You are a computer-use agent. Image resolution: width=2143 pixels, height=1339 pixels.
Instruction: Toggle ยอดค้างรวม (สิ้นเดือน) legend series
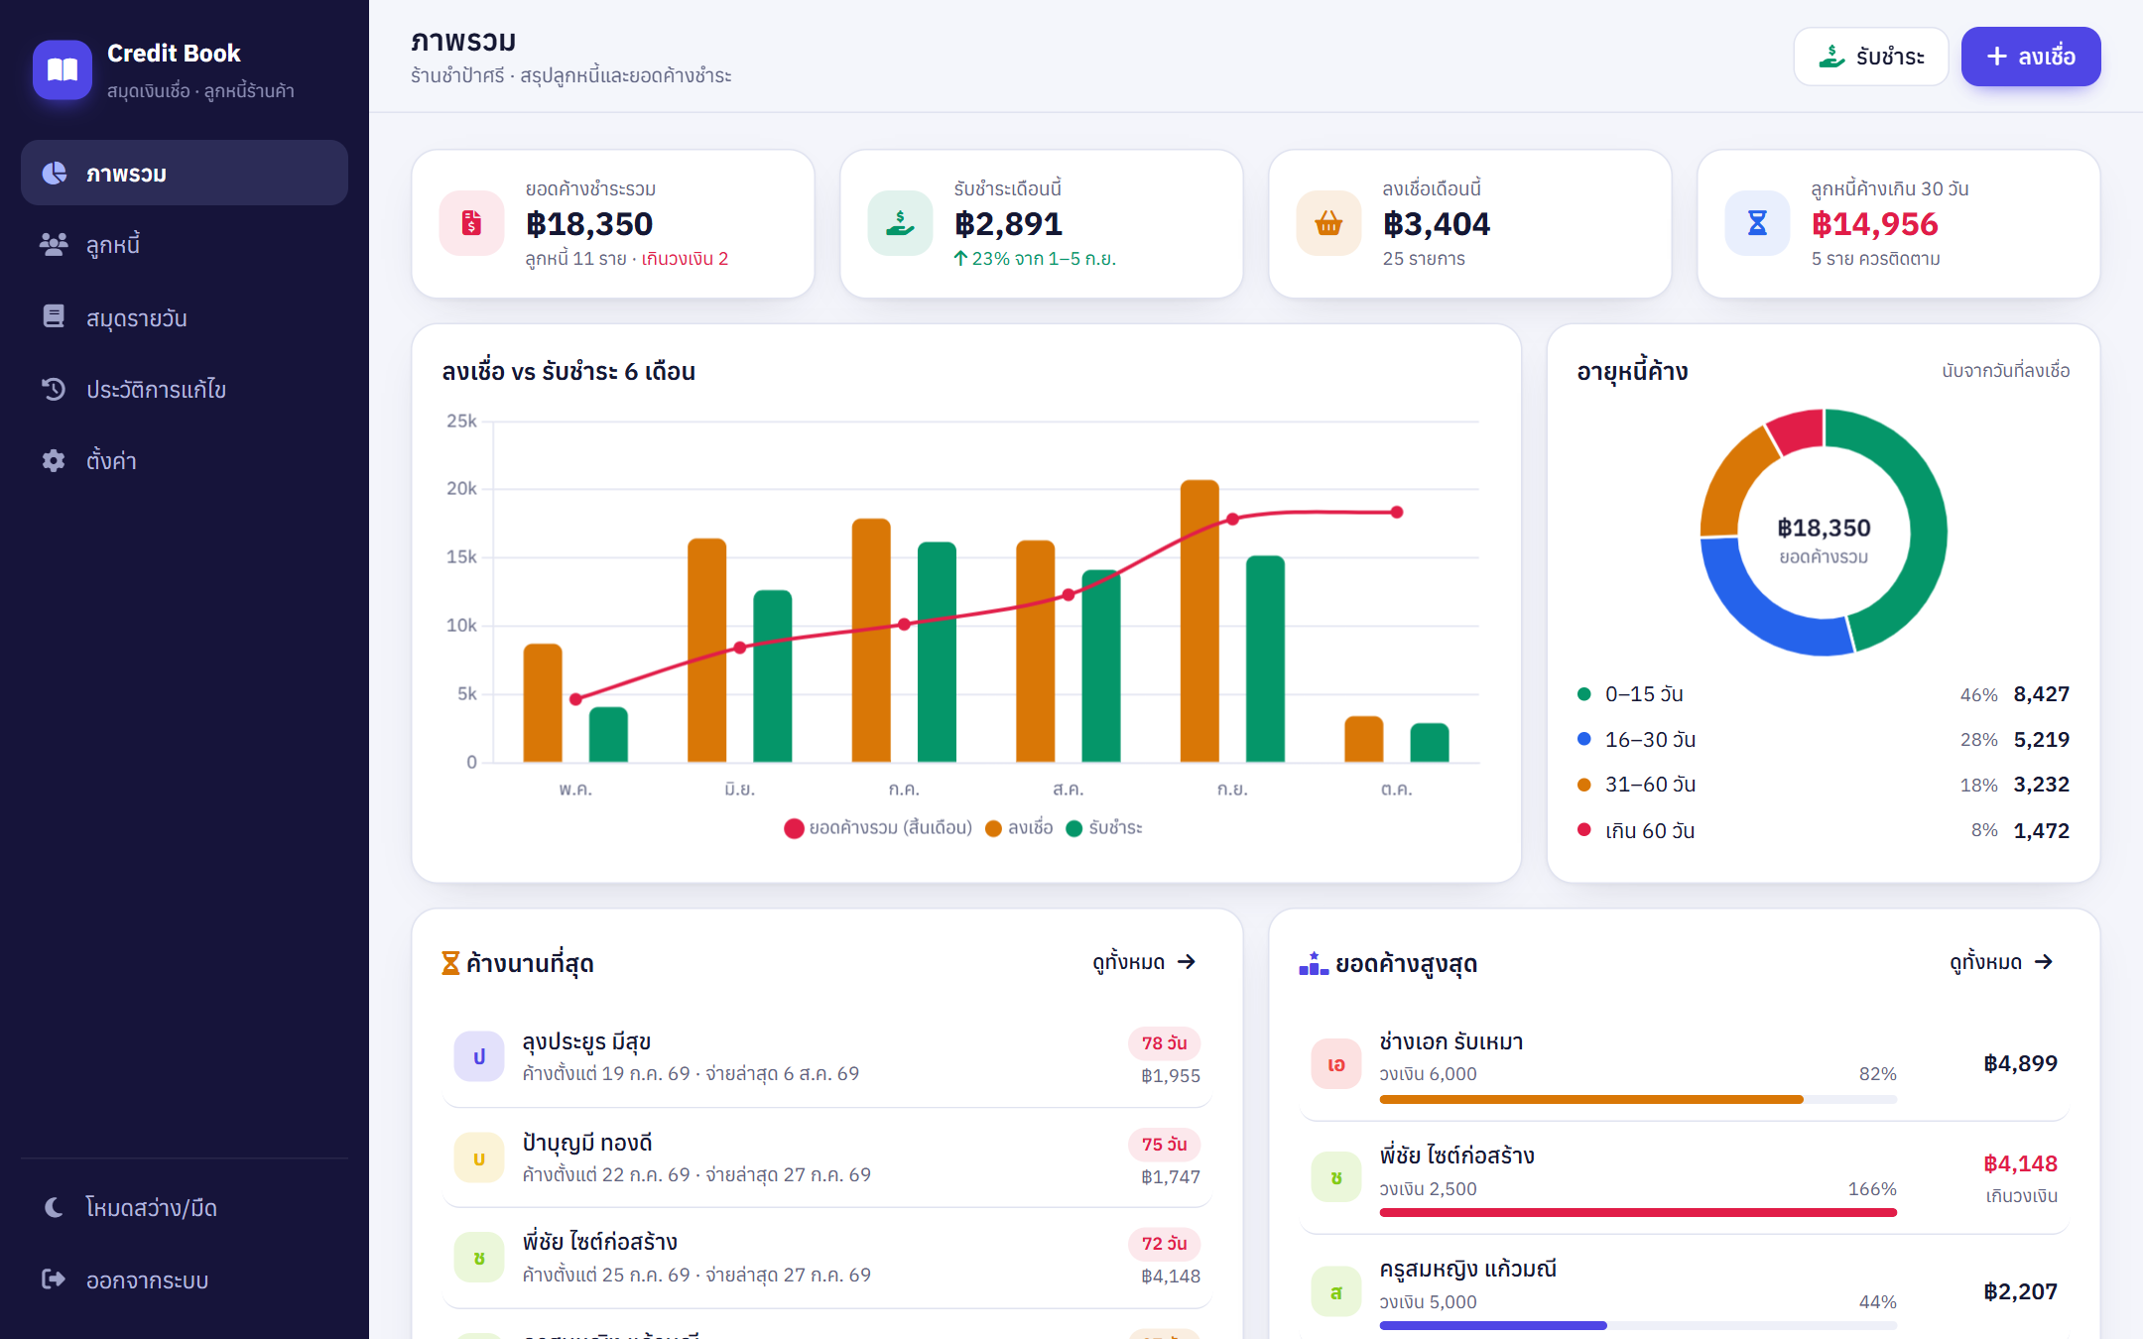pos(878,828)
